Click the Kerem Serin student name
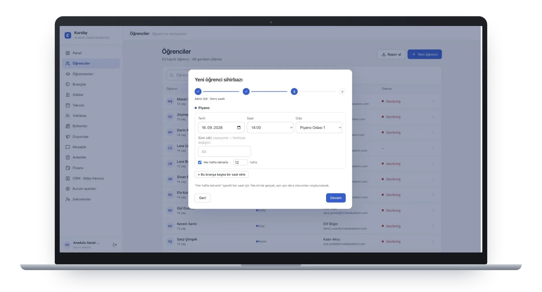 187,224
